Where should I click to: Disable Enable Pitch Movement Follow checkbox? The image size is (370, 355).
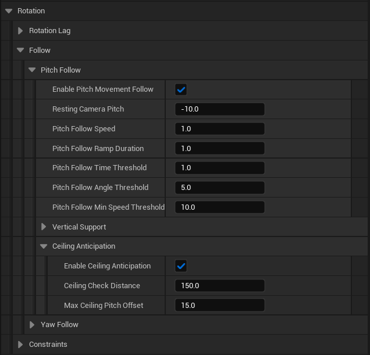(181, 89)
